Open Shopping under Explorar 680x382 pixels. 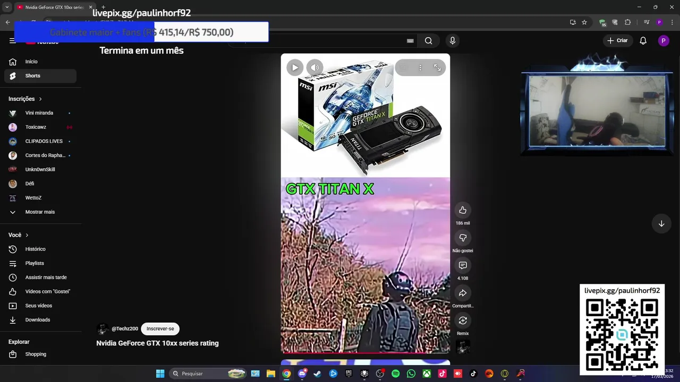click(x=40, y=354)
